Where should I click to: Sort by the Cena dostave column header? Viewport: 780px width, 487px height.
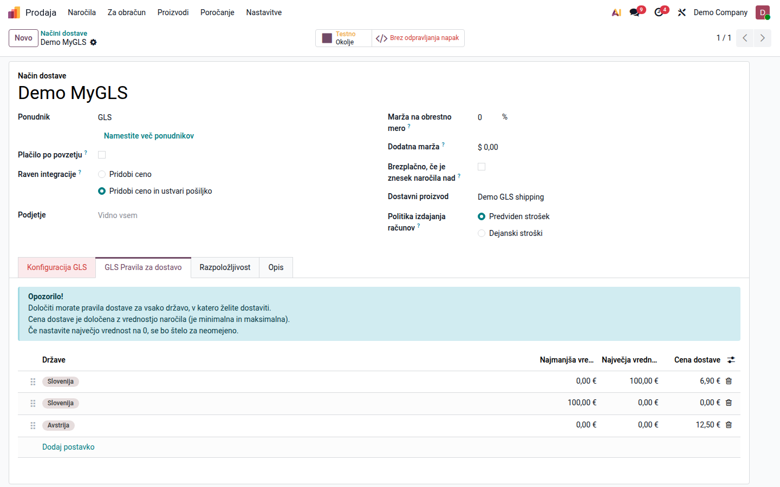[697, 360]
